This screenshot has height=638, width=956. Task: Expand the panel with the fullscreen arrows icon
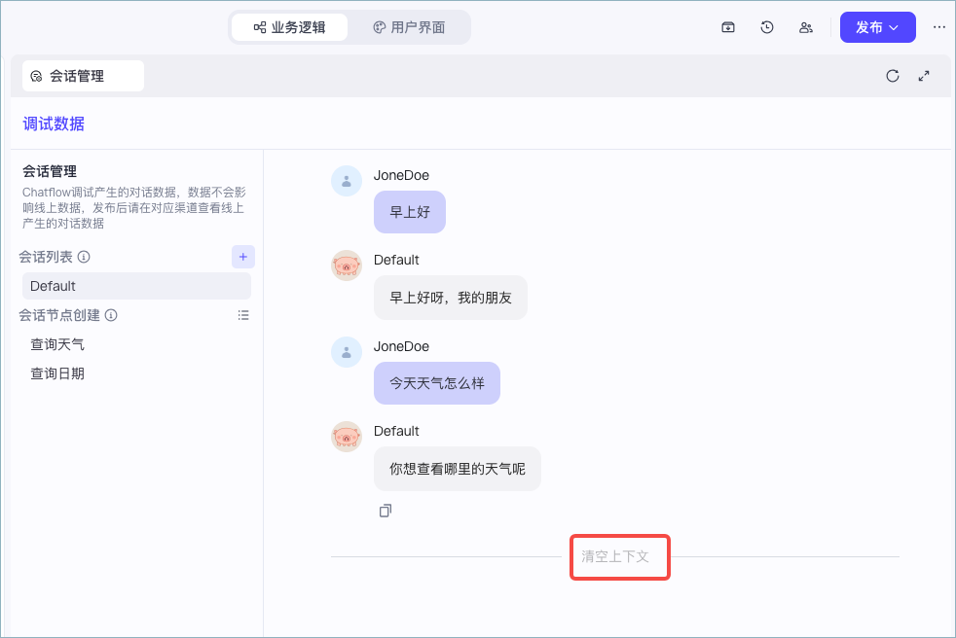[924, 76]
